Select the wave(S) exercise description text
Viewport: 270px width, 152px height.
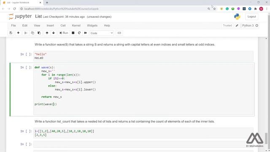point(125,44)
